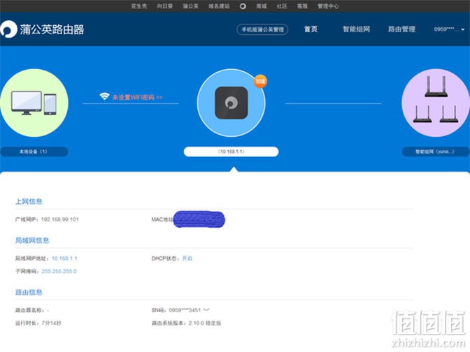470x352 pixels.
Task: Open 商城 in top bar
Action: pyautogui.click(x=262, y=6)
